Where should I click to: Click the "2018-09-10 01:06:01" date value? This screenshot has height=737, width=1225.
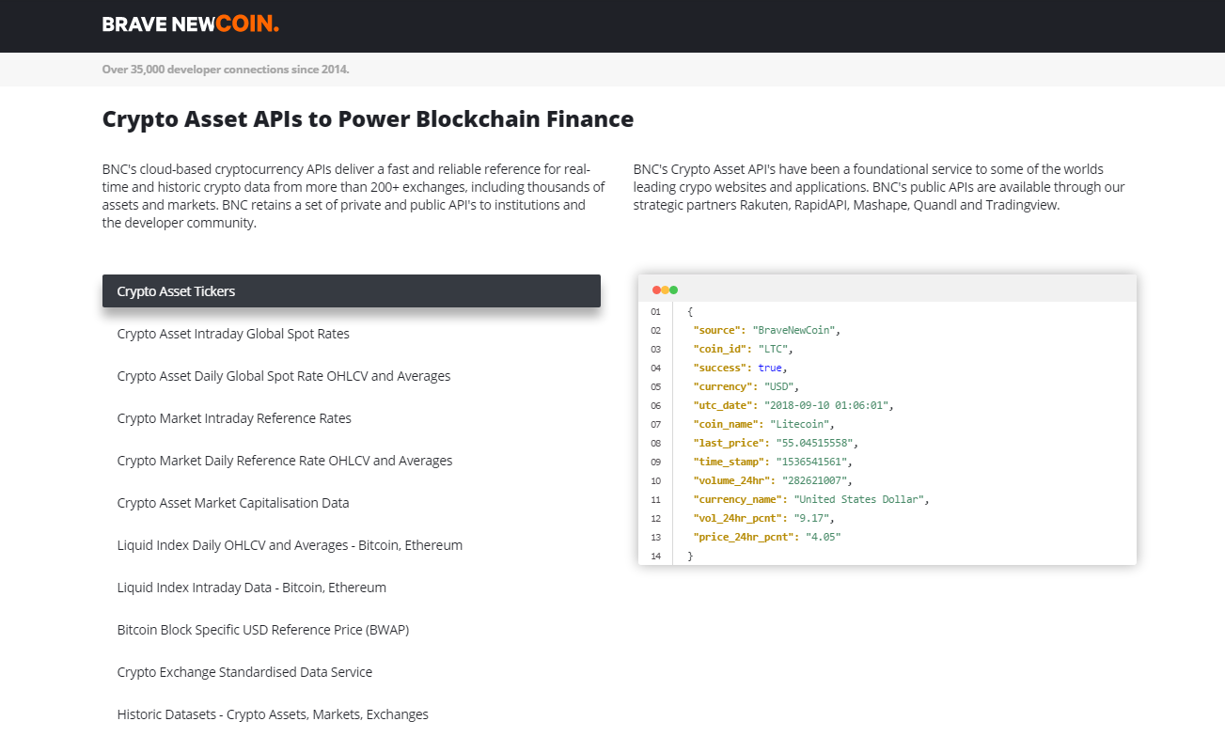826,405
